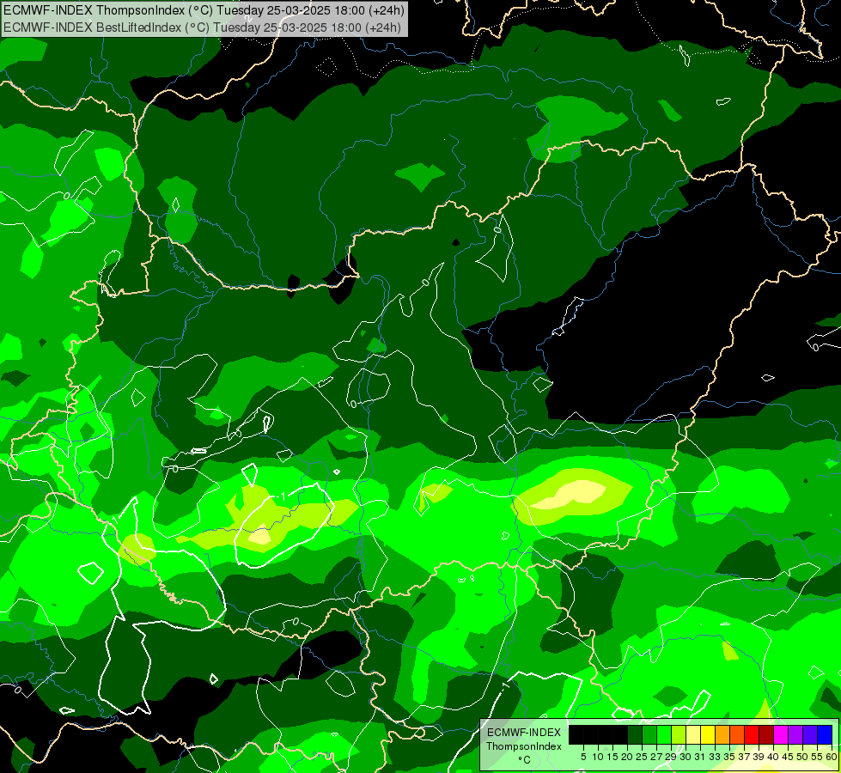Click the legend tick value 39
The image size is (841, 773).
759,757
